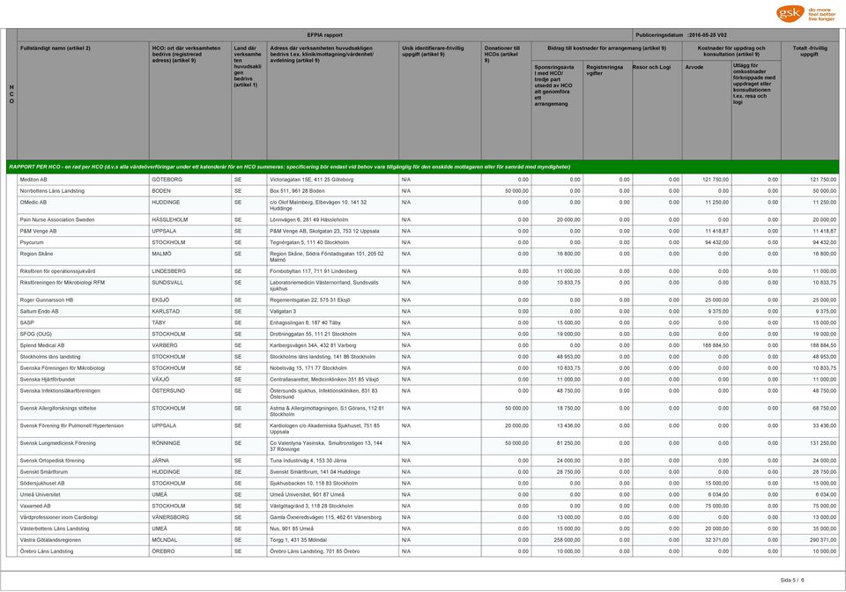
Task: Select "Vårdprofessioner inom Cardiologi" name cell
Action: point(83,518)
